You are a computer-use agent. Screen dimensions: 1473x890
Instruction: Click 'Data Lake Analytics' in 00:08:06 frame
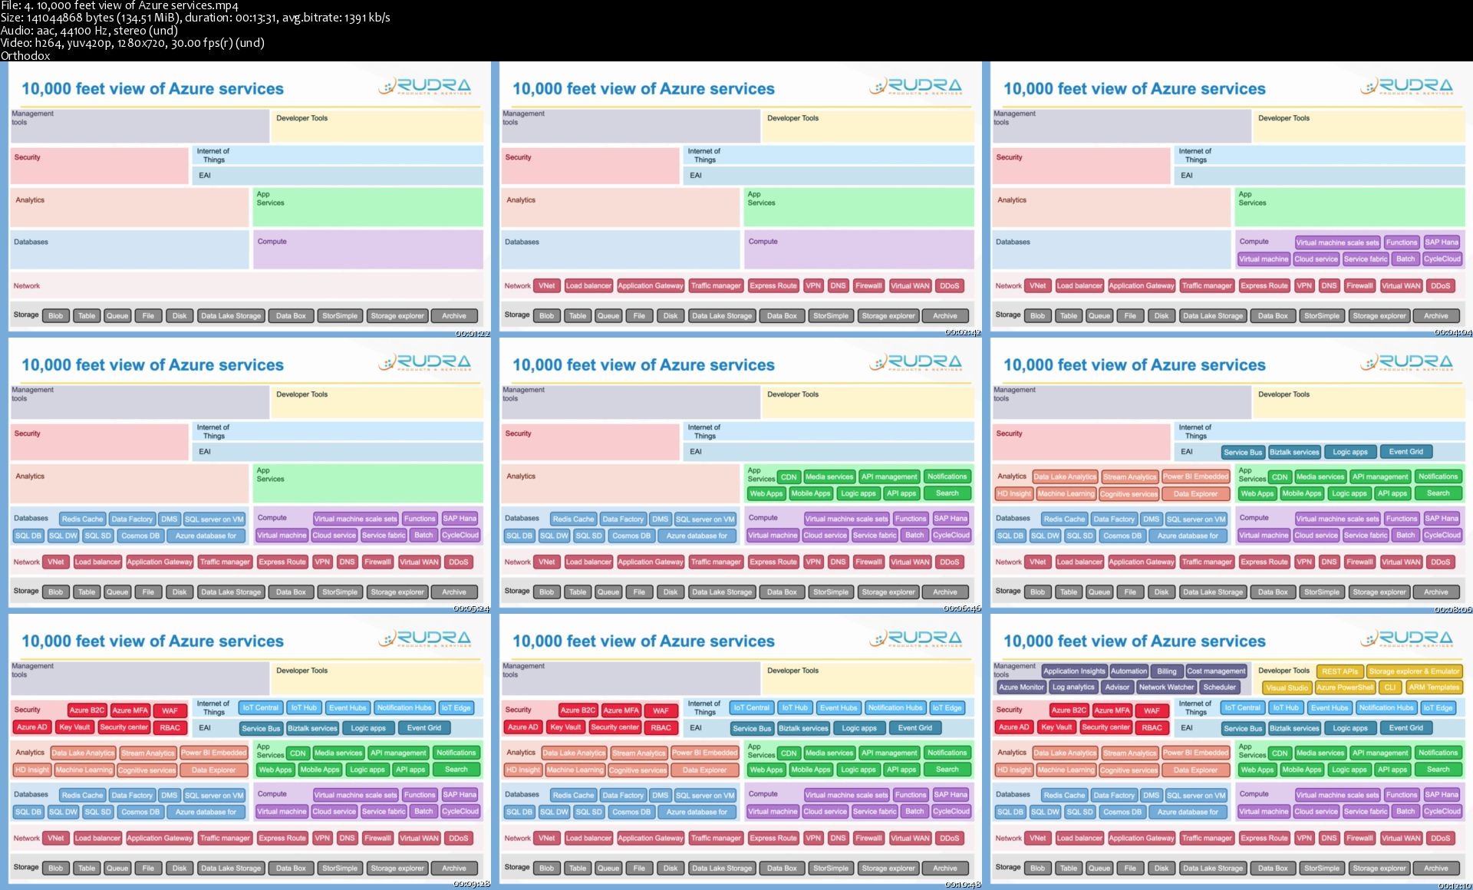[x=1065, y=476]
